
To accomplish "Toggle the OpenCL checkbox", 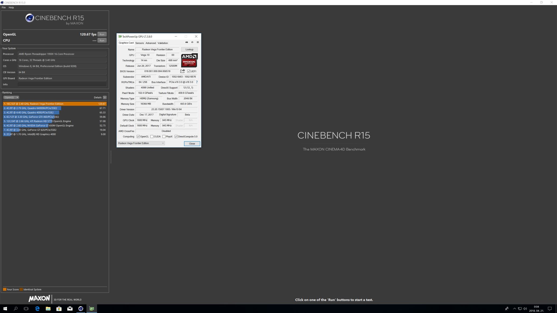I will tap(138, 136).
